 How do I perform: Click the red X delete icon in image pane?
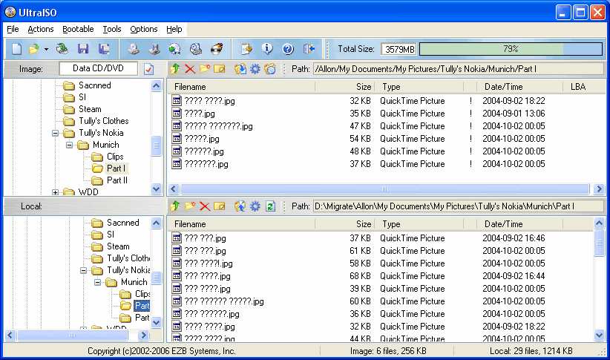point(190,69)
